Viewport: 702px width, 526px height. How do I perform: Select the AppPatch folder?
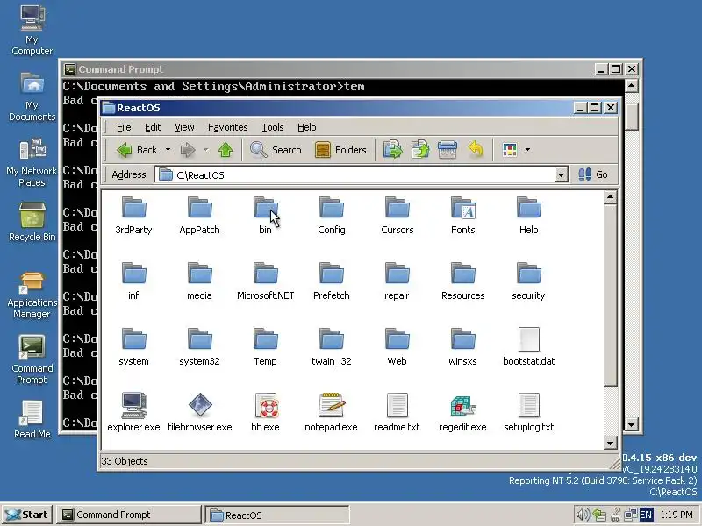(x=199, y=216)
